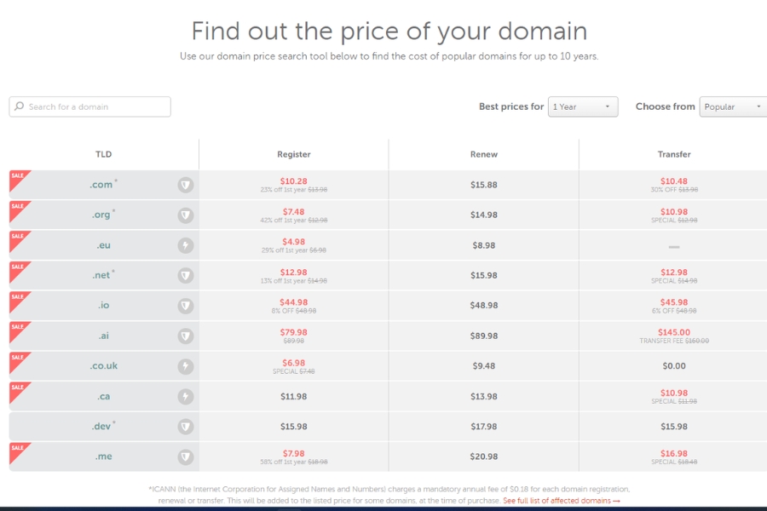Select the .ai TLD name

coord(103,336)
